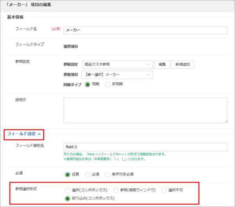This screenshot has width=235, height=207.
Task: Enable 絞り込み(コンボボックス) option
Action: (x=67, y=198)
